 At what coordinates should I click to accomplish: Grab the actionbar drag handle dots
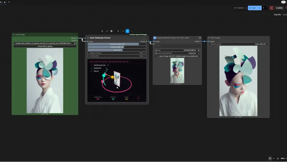(x=246, y=8)
